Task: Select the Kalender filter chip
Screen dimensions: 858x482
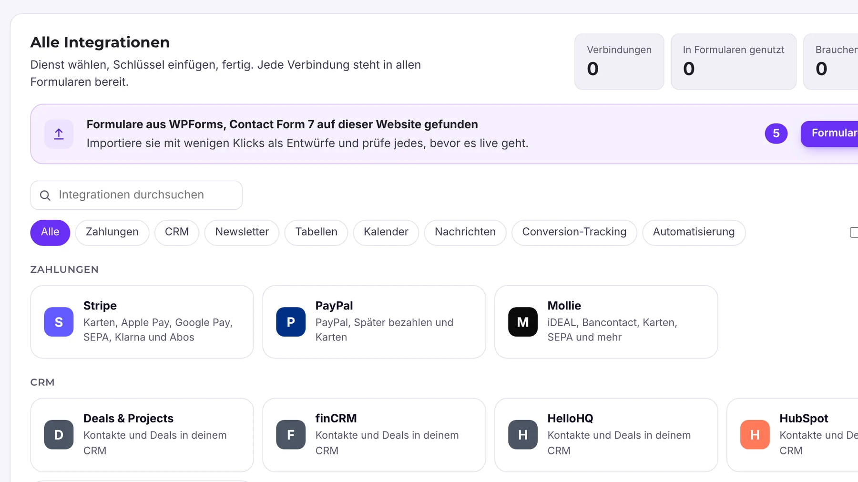Action: [x=386, y=233]
